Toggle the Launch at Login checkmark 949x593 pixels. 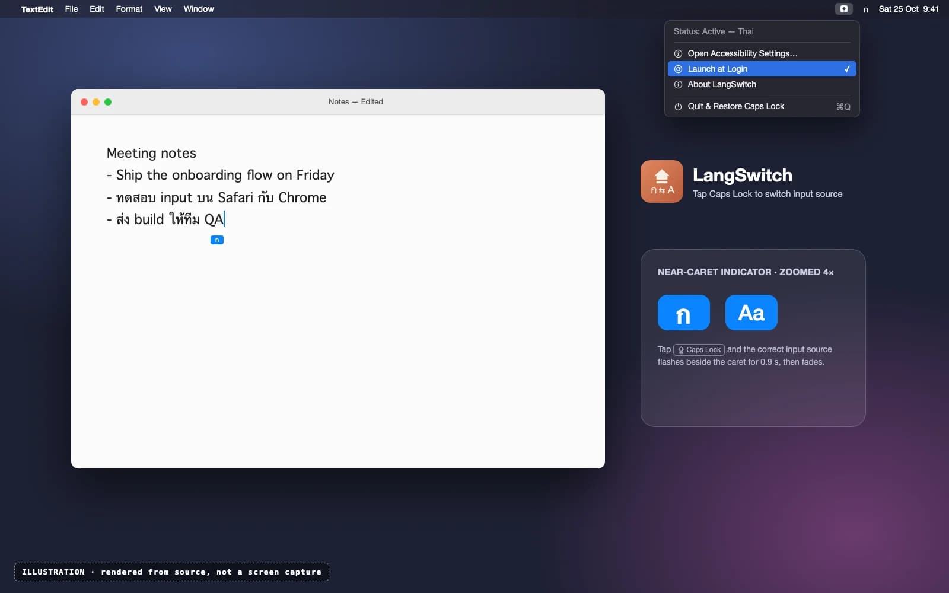click(847, 69)
